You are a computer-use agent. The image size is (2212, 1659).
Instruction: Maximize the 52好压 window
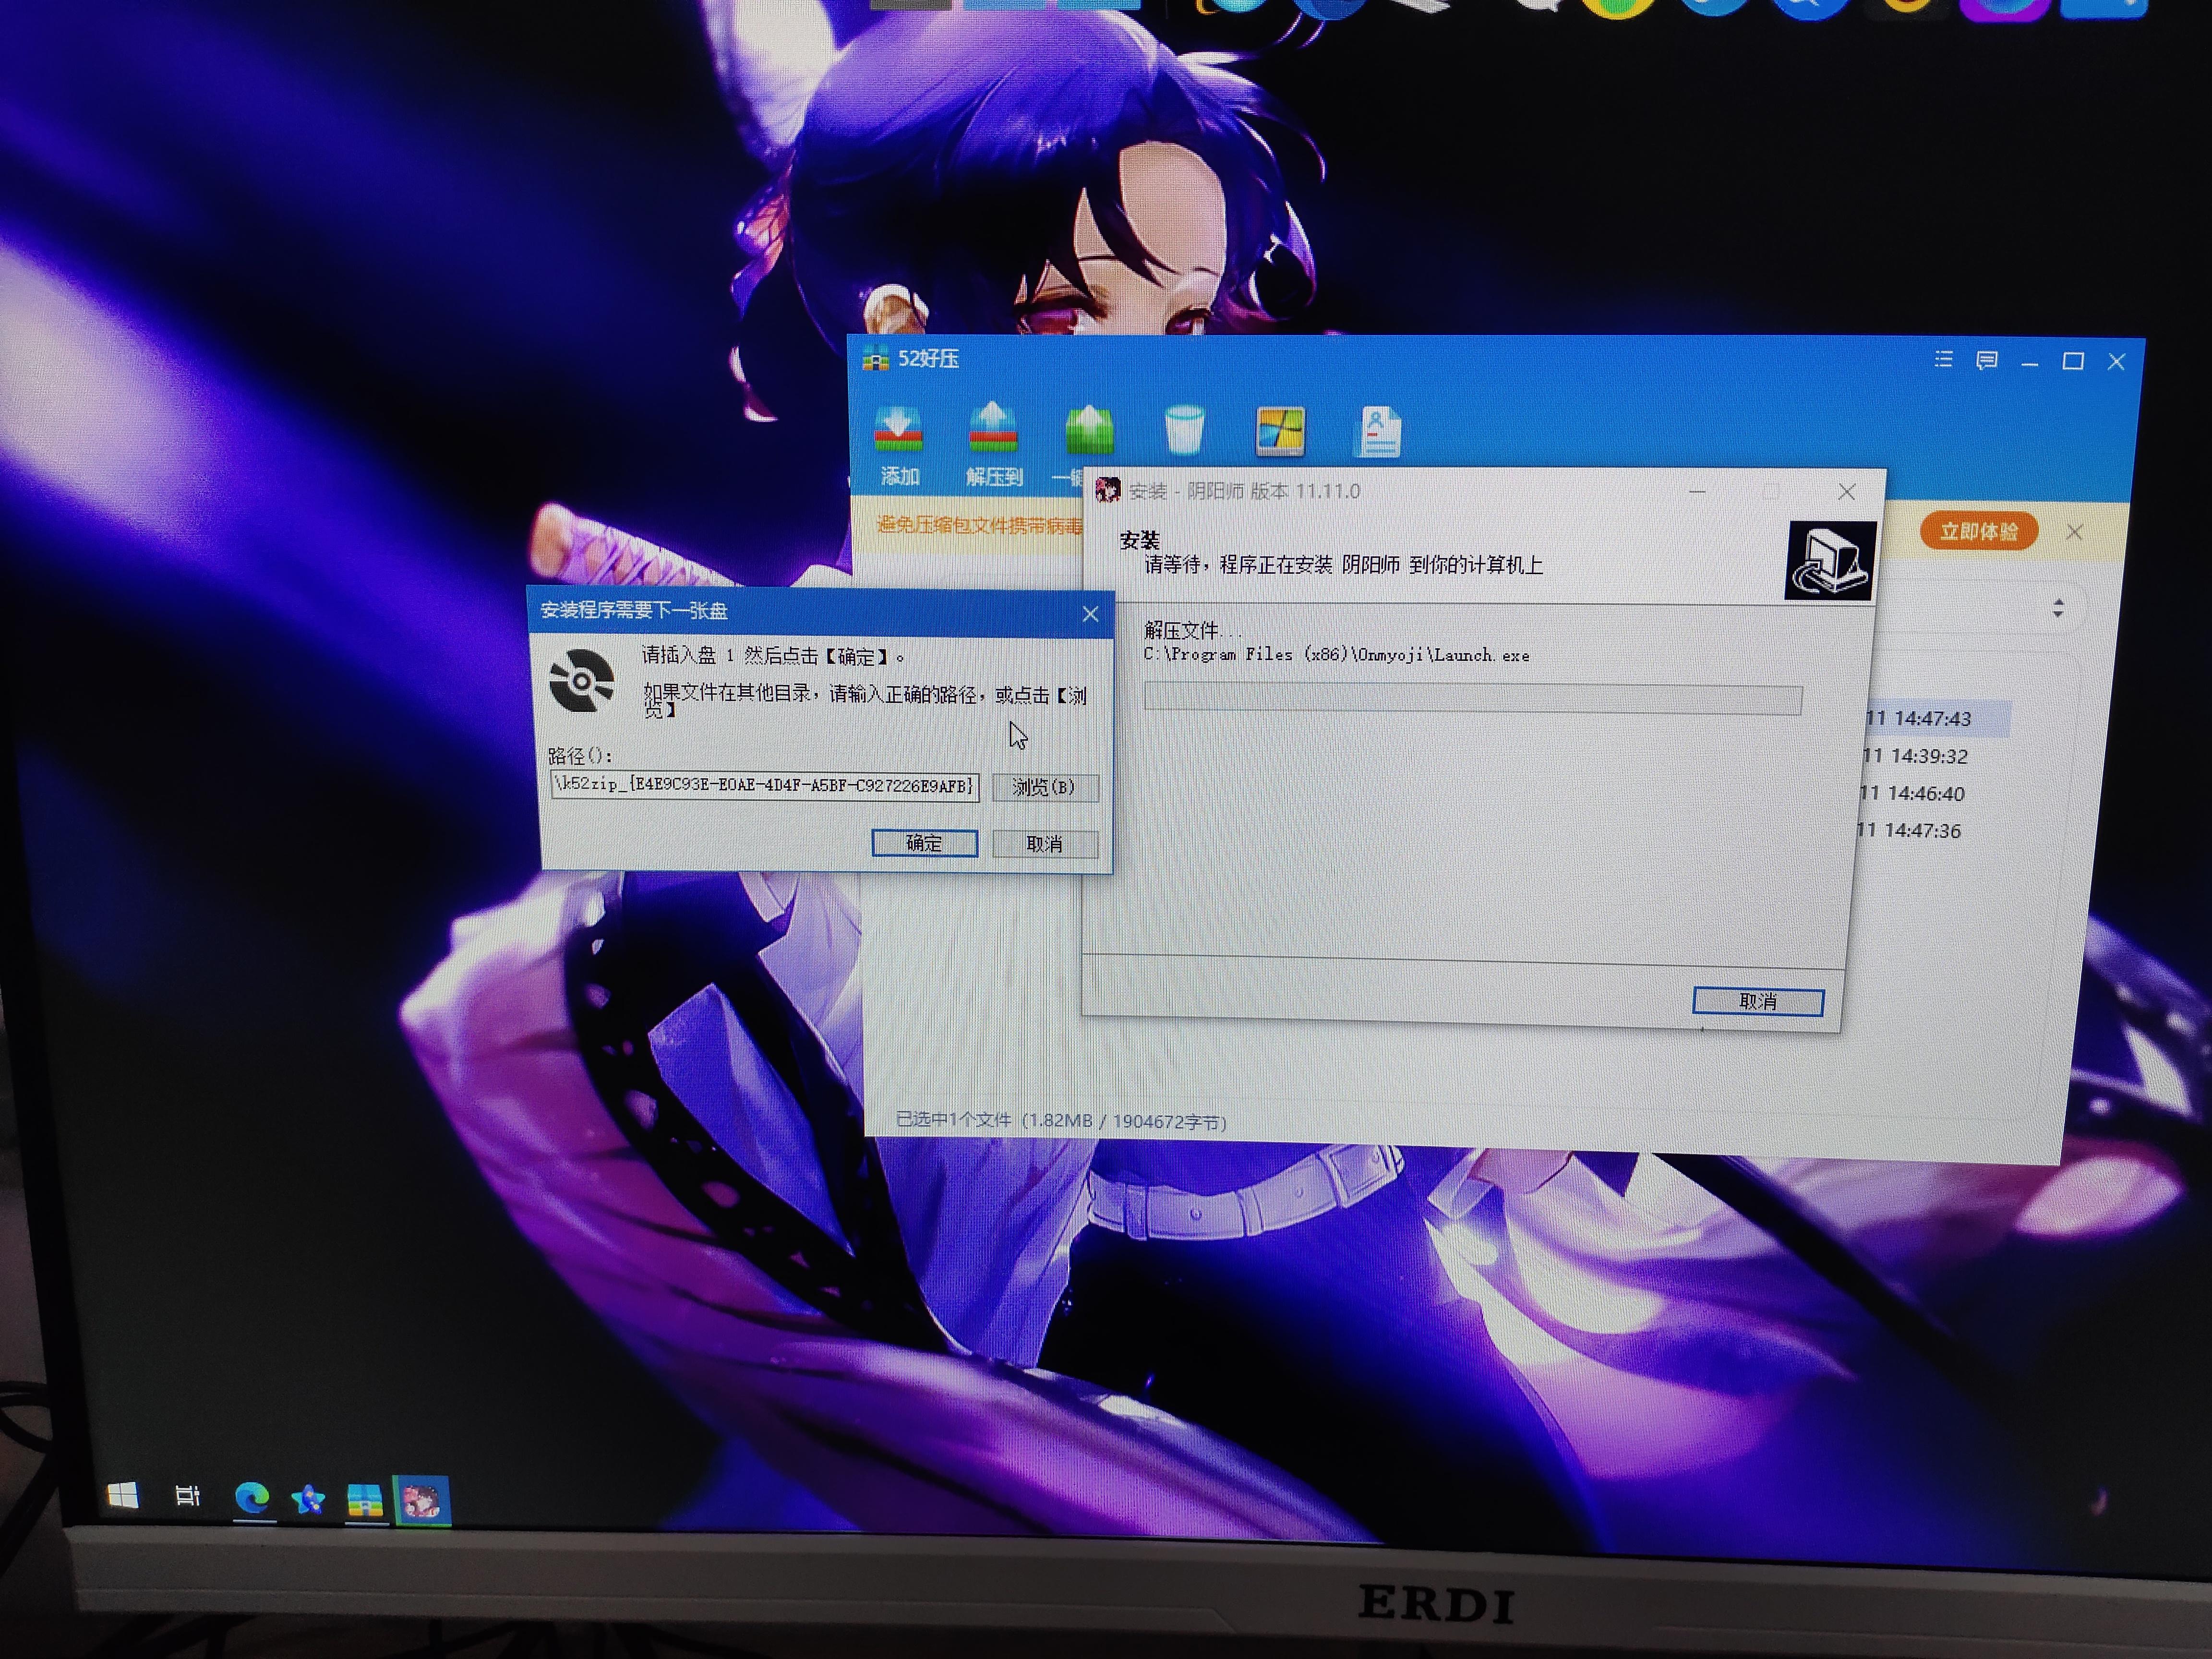(x=2073, y=361)
